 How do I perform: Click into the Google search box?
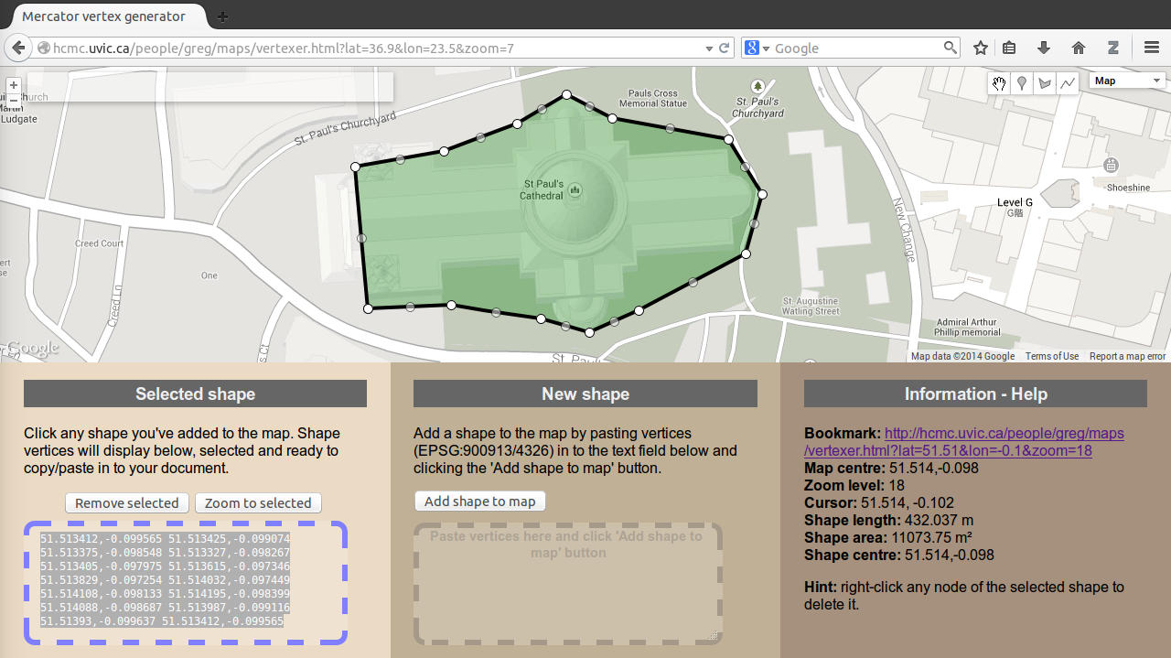[856, 48]
